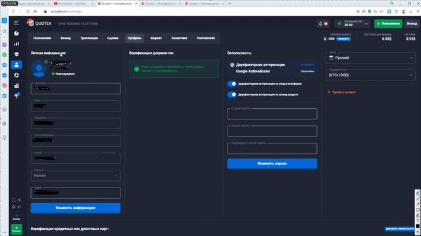Click the green Пополнение deposit button
This screenshot has width=421, height=236.
[388, 24]
